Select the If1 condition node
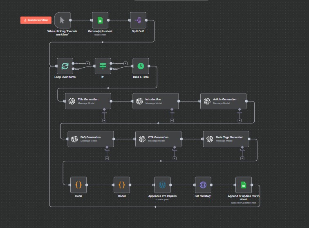Image resolution: width=309 pixels, height=228 pixels. tap(103, 66)
